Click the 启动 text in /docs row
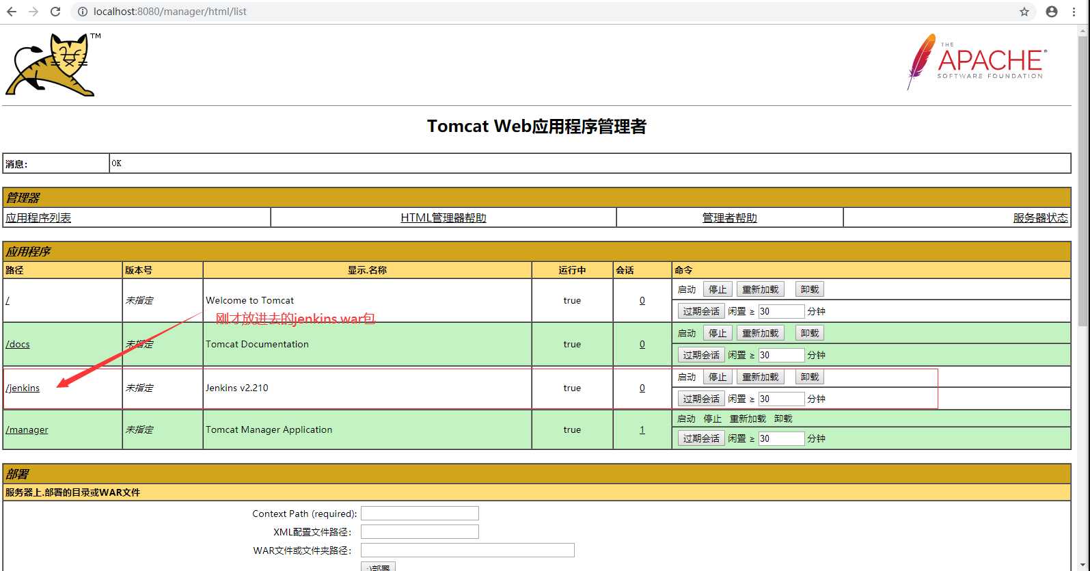Viewport: 1090px width, 571px height. tap(687, 333)
